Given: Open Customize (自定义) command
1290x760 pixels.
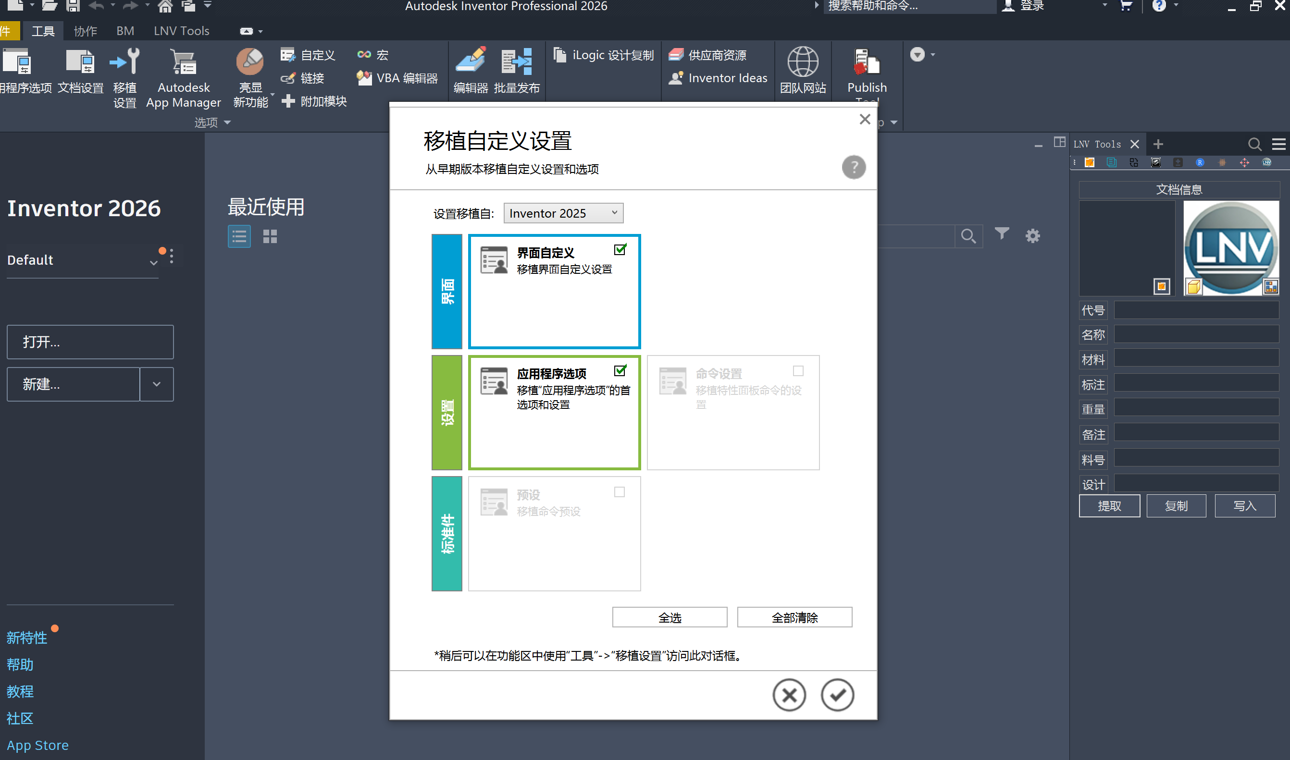Looking at the screenshot, I should (x=308, y=55).
